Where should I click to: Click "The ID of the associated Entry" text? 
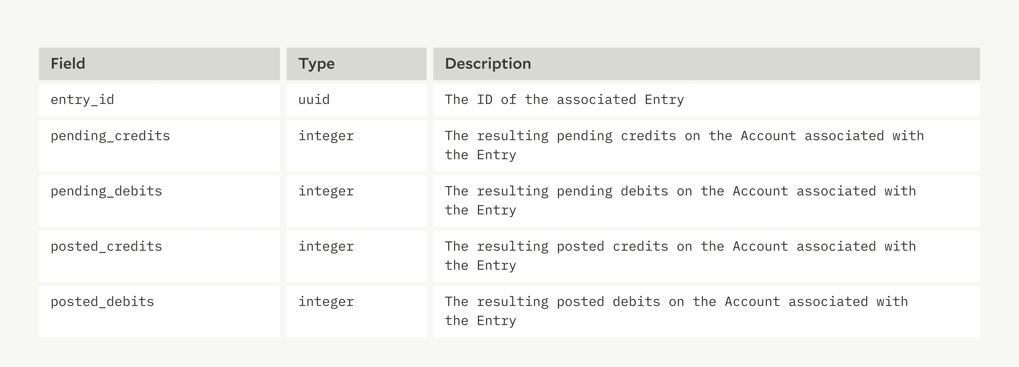tap(564, 100)
